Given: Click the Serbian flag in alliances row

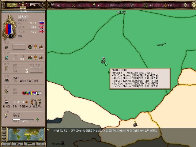Looking at the screenshot, I should [x=34, y=93].
